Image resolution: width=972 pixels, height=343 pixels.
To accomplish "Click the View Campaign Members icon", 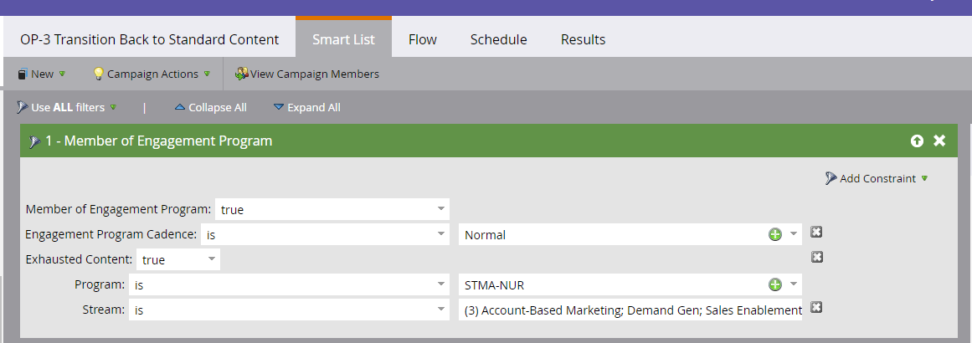I will tap(242, 74).
